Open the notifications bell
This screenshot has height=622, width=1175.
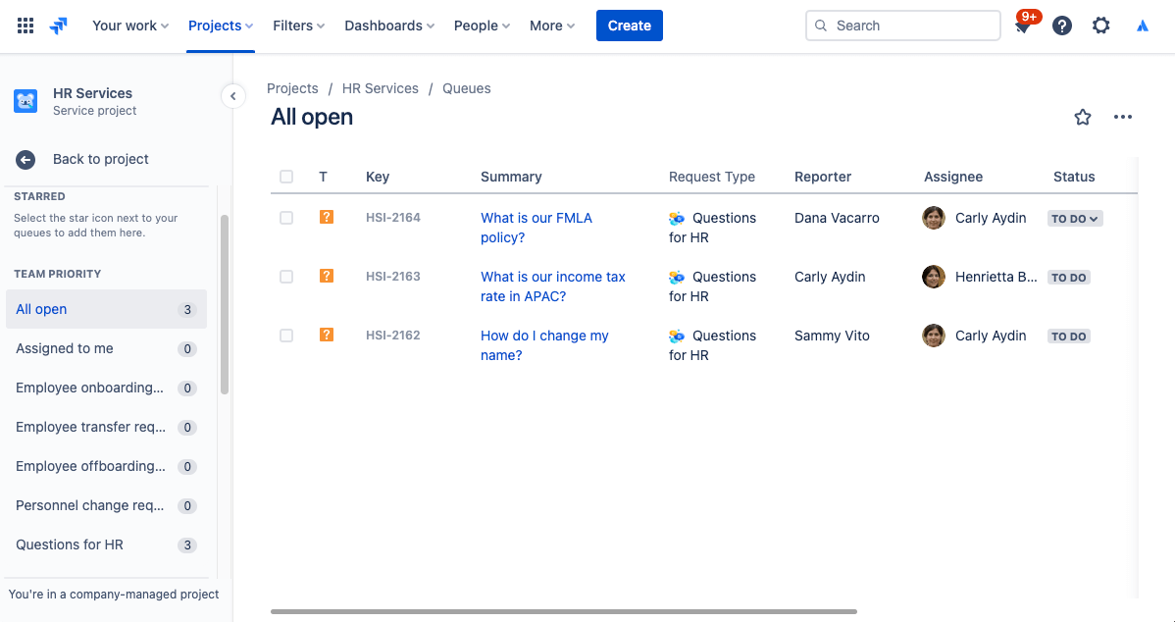[x=1023, y=26]
